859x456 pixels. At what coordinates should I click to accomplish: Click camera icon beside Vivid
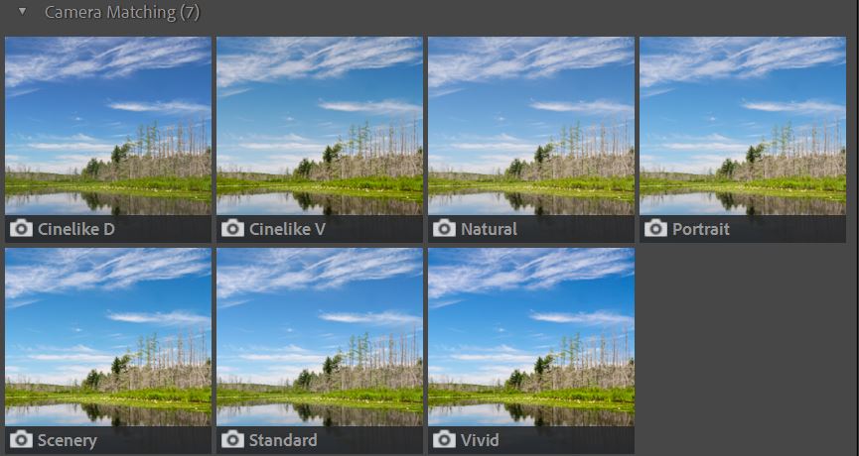point(444,439)
